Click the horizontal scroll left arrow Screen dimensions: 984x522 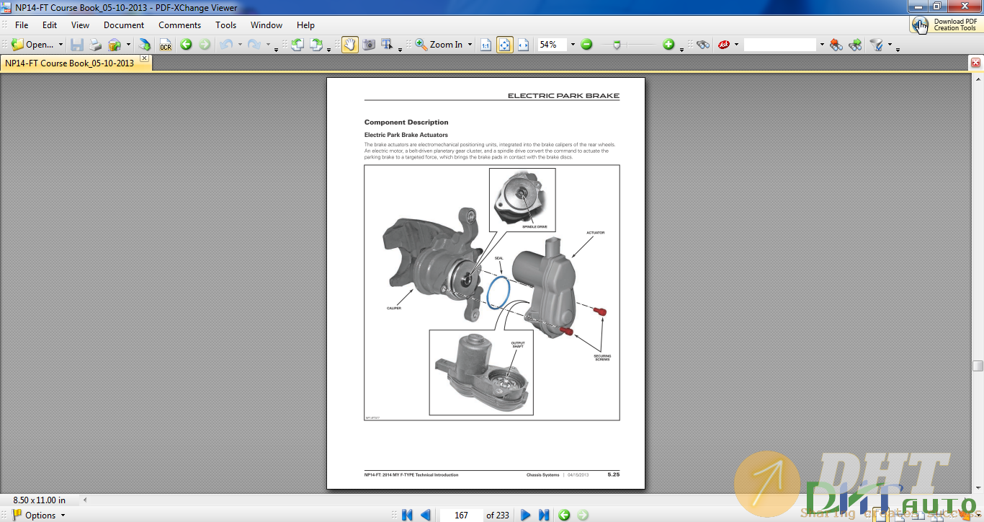click(85, 500)
